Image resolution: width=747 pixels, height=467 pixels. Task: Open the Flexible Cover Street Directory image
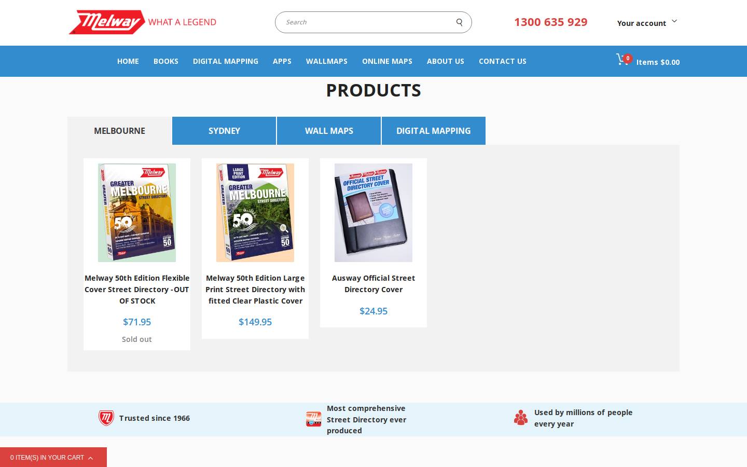pos(137,213)
